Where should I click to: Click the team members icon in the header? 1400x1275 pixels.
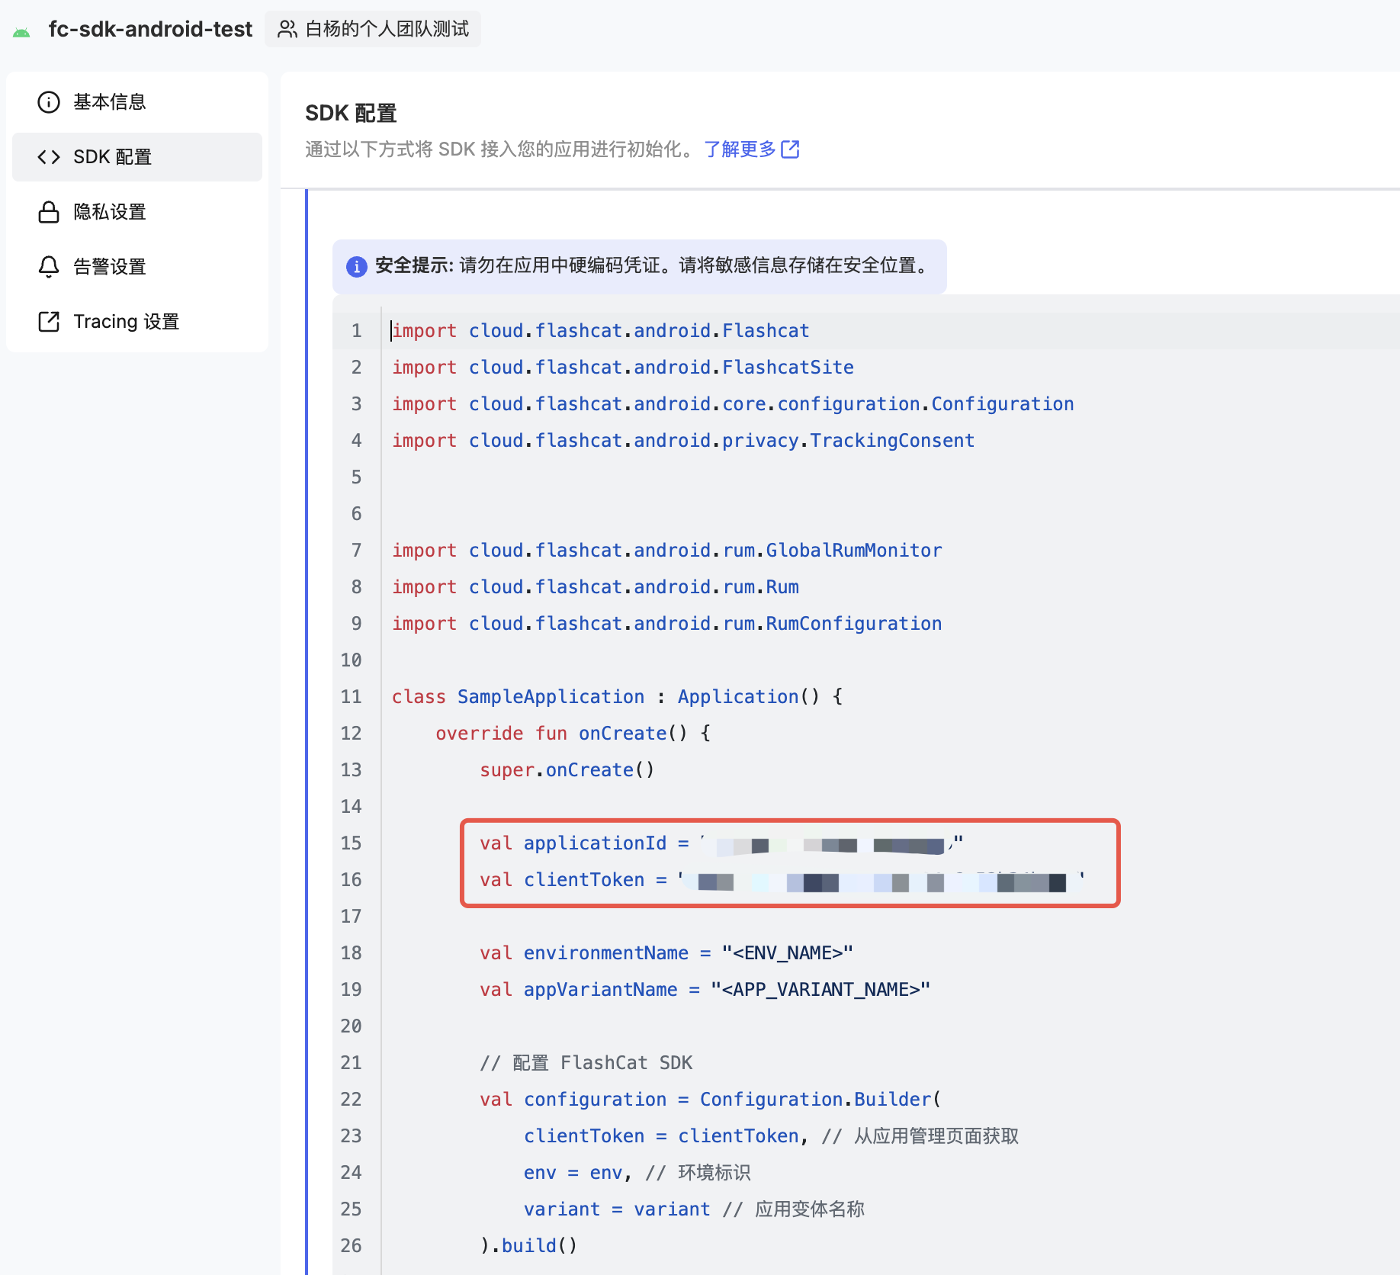(x=287, y=29)
